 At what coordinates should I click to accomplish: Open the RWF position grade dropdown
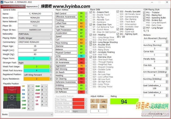pos(44,94)
